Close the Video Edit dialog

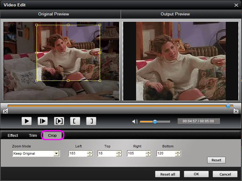pyautogui.click(x=236, y=5)
